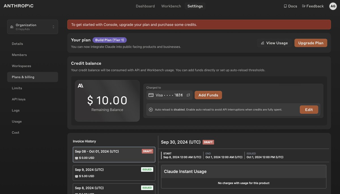Click the View Usage button
Image resolution: width=340 pixels, height=194 pixels.
pos(274,43)
